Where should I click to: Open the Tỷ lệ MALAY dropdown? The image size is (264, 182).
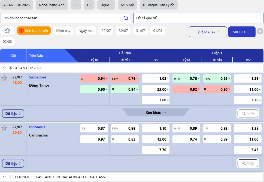click(x=208, y=32)
